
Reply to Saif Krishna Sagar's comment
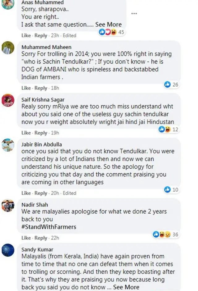pyautogui.click(x=41, y=133)
